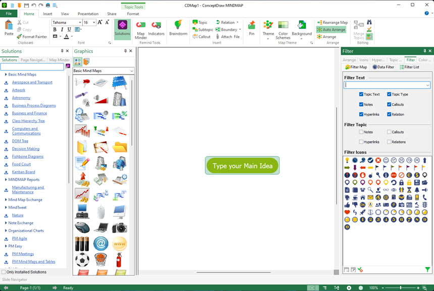Open the Relation dropdown arrow
The height and width of the screenshot is (291, 434).
click(x=238, y=22)
